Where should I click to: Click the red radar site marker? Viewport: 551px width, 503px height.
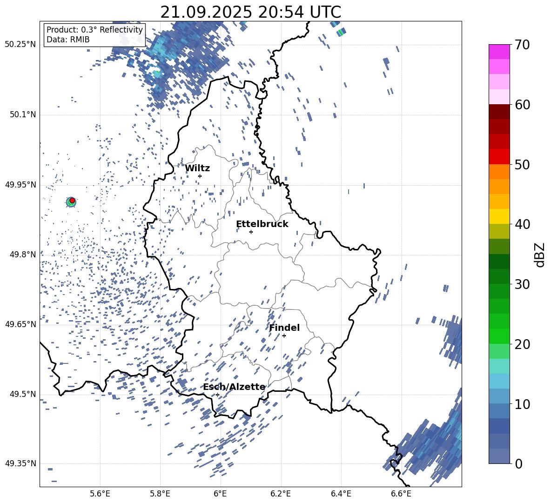(x=72, y=201)
